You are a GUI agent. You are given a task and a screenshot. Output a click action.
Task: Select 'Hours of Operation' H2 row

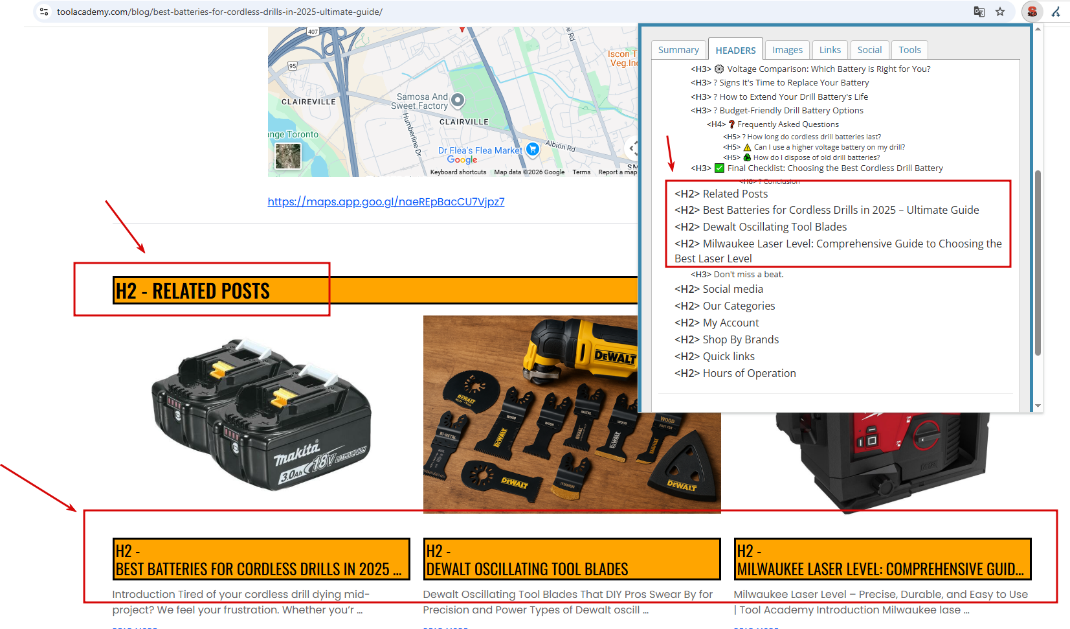point(735,373)
